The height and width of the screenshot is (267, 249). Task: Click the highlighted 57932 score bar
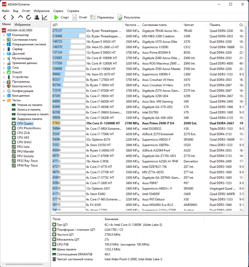(x=69, y=123)
